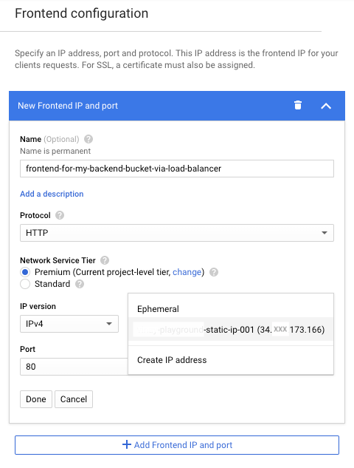Collapse the New Frontend IP and port panel

(326, 106)
